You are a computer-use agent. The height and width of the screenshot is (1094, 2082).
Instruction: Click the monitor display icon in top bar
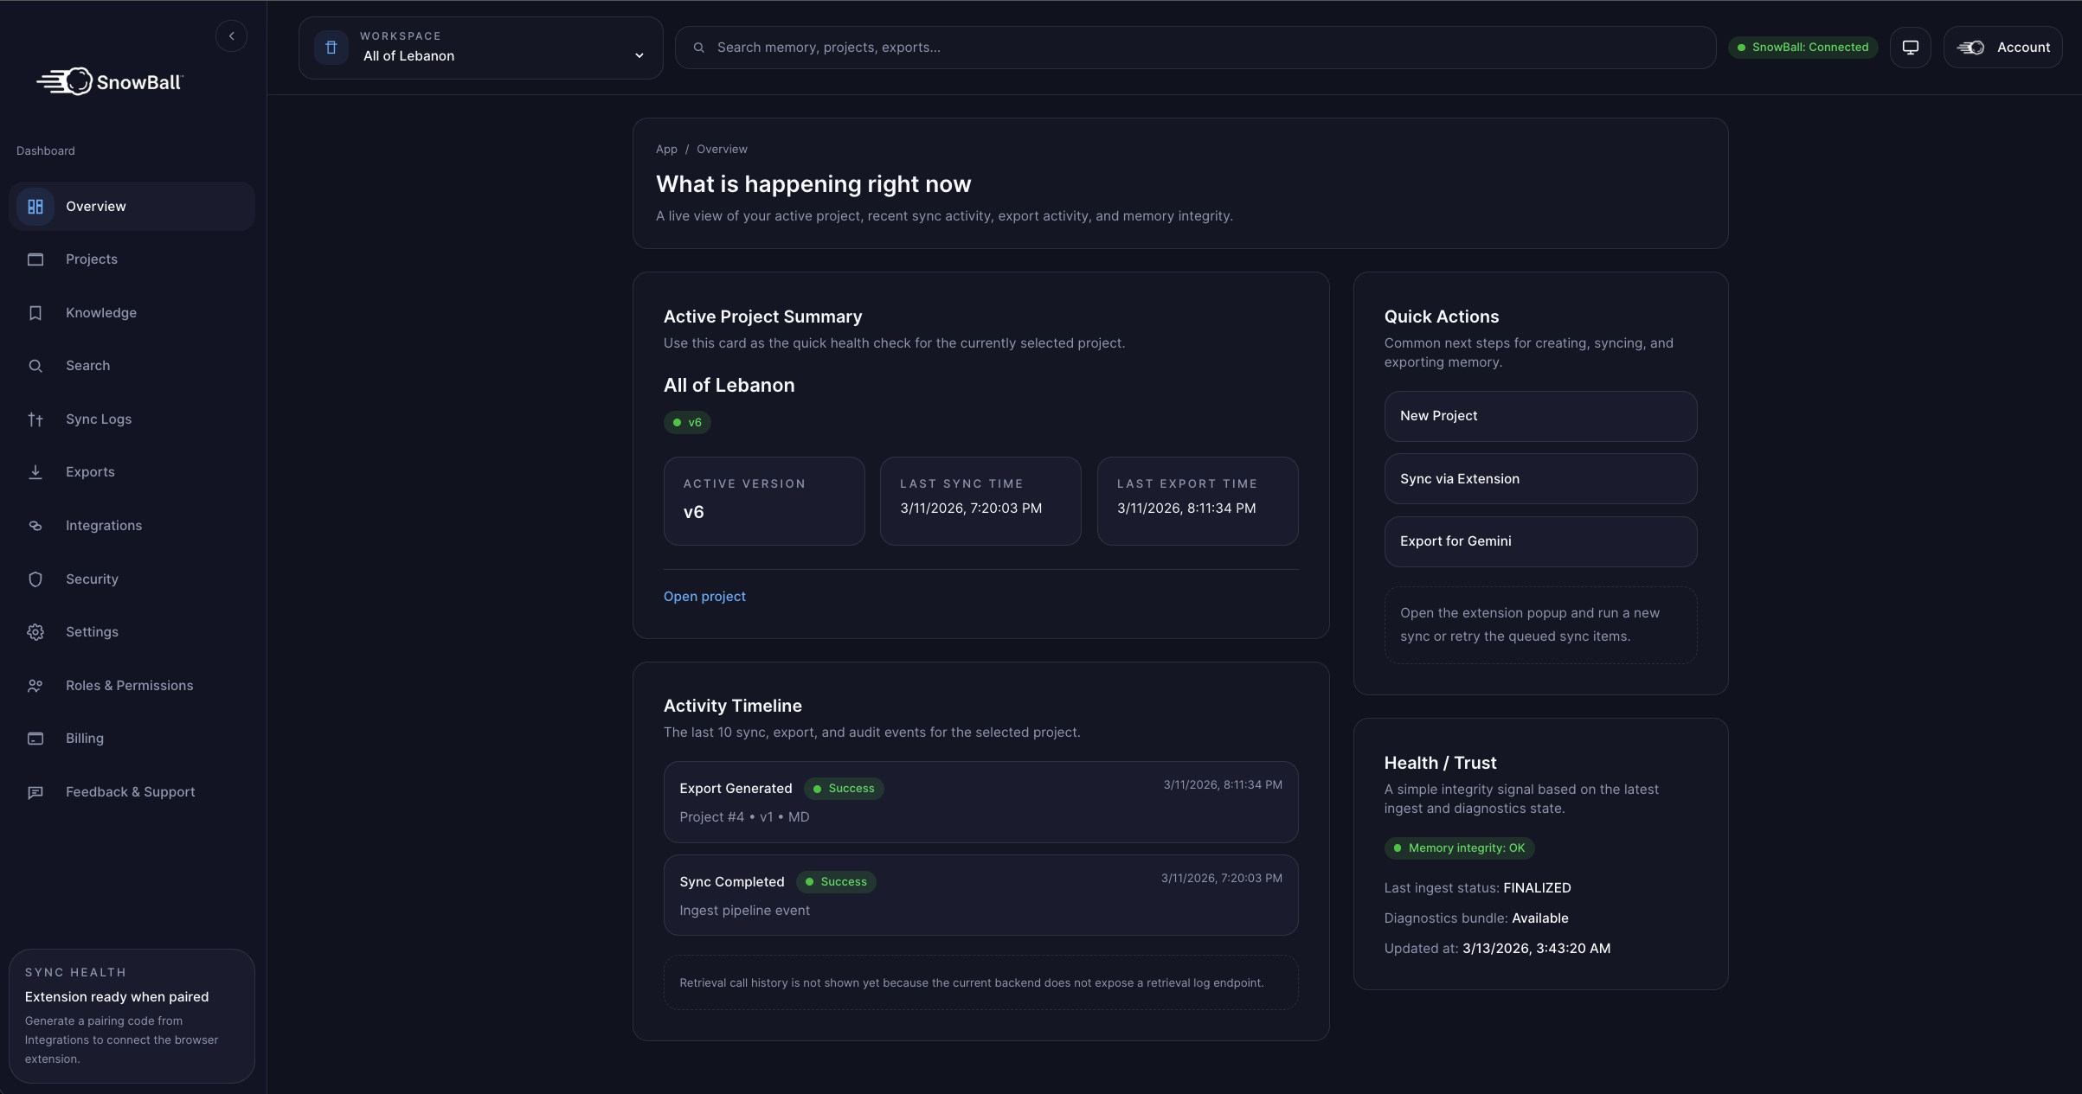coord(1911,48)
